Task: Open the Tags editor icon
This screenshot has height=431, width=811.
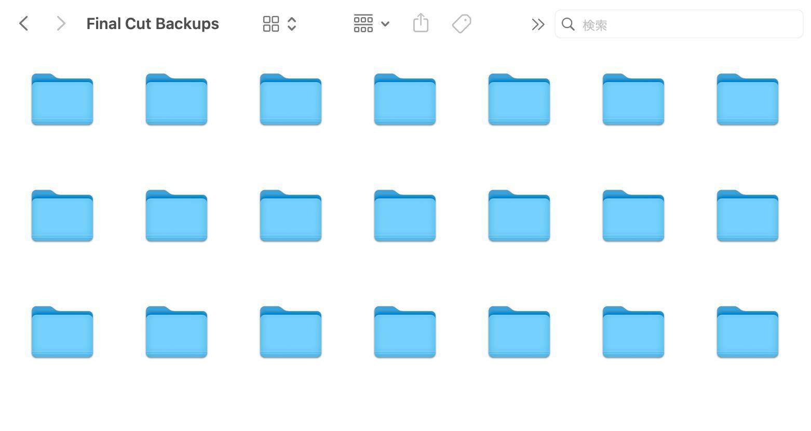Action: coord(462,24)
